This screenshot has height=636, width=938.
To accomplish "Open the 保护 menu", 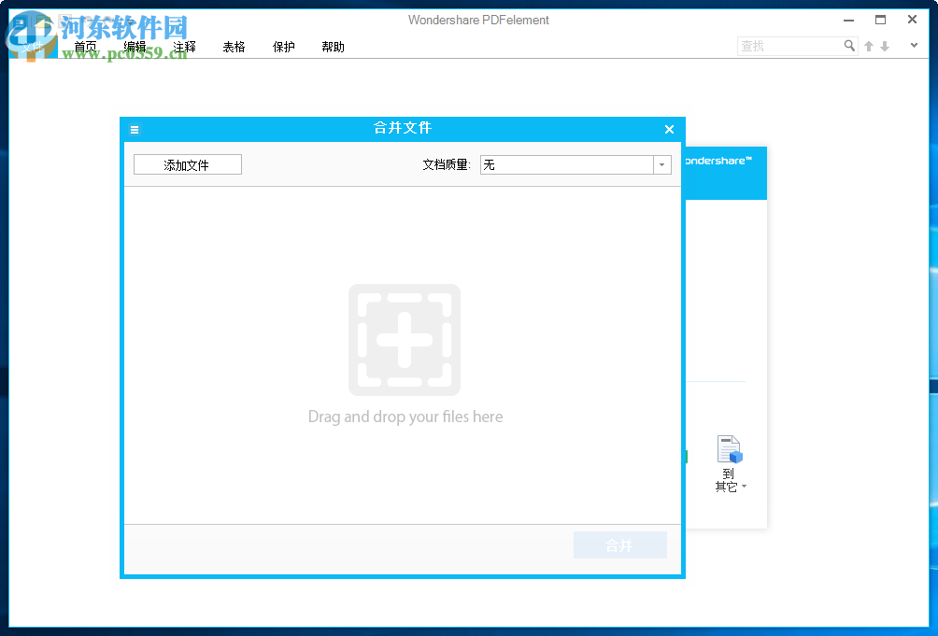I will tap(283, 47).
